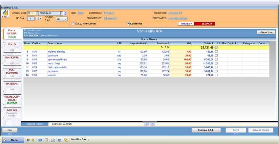Click the mail envelope icon in toolbar

coord(53,140)
